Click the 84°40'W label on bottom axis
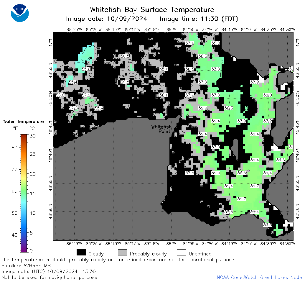Image resolution: width=305 pixels, height=282 pixels. [x=249, y=244]
